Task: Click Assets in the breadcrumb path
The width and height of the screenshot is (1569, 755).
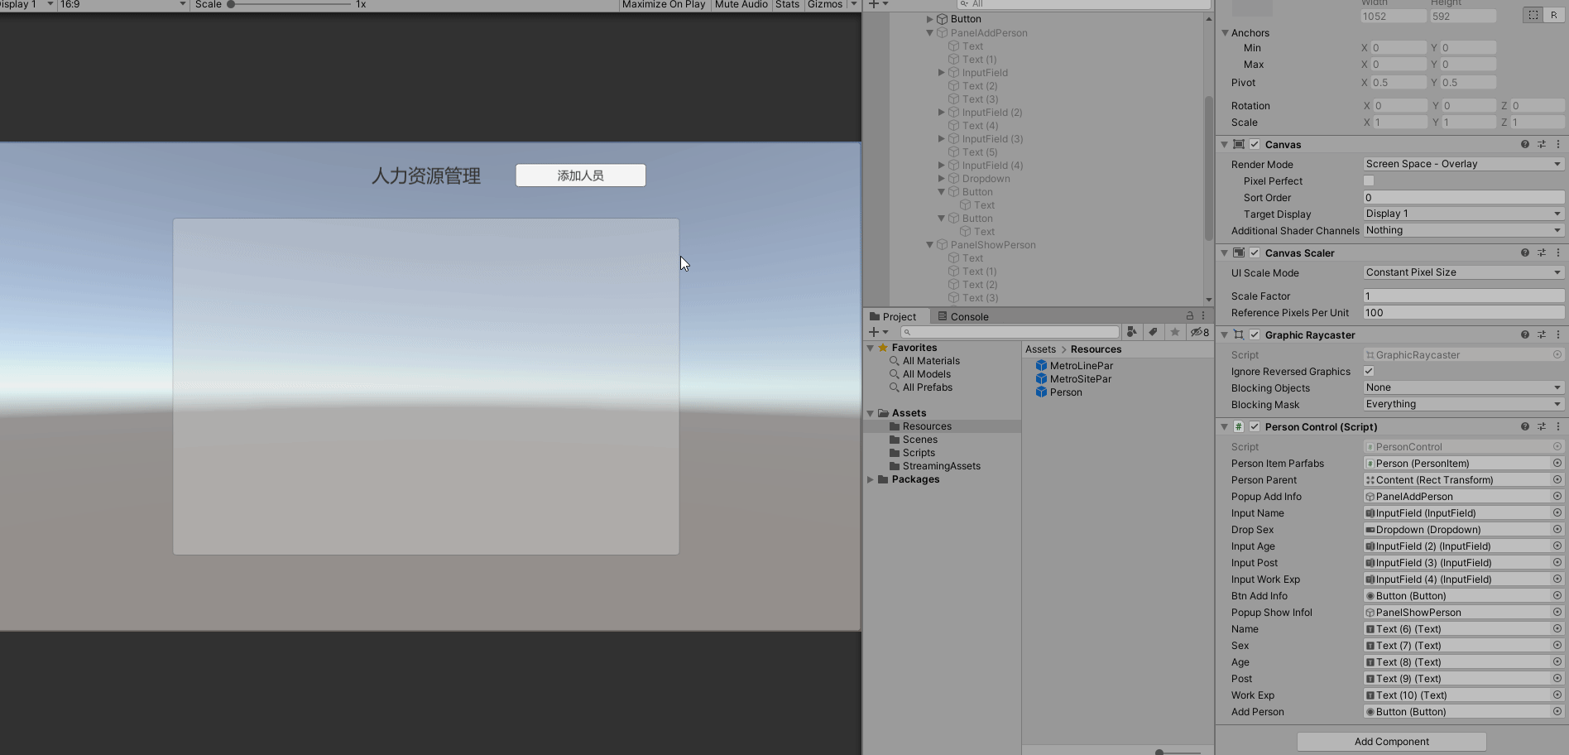Action: point(1040,349)
